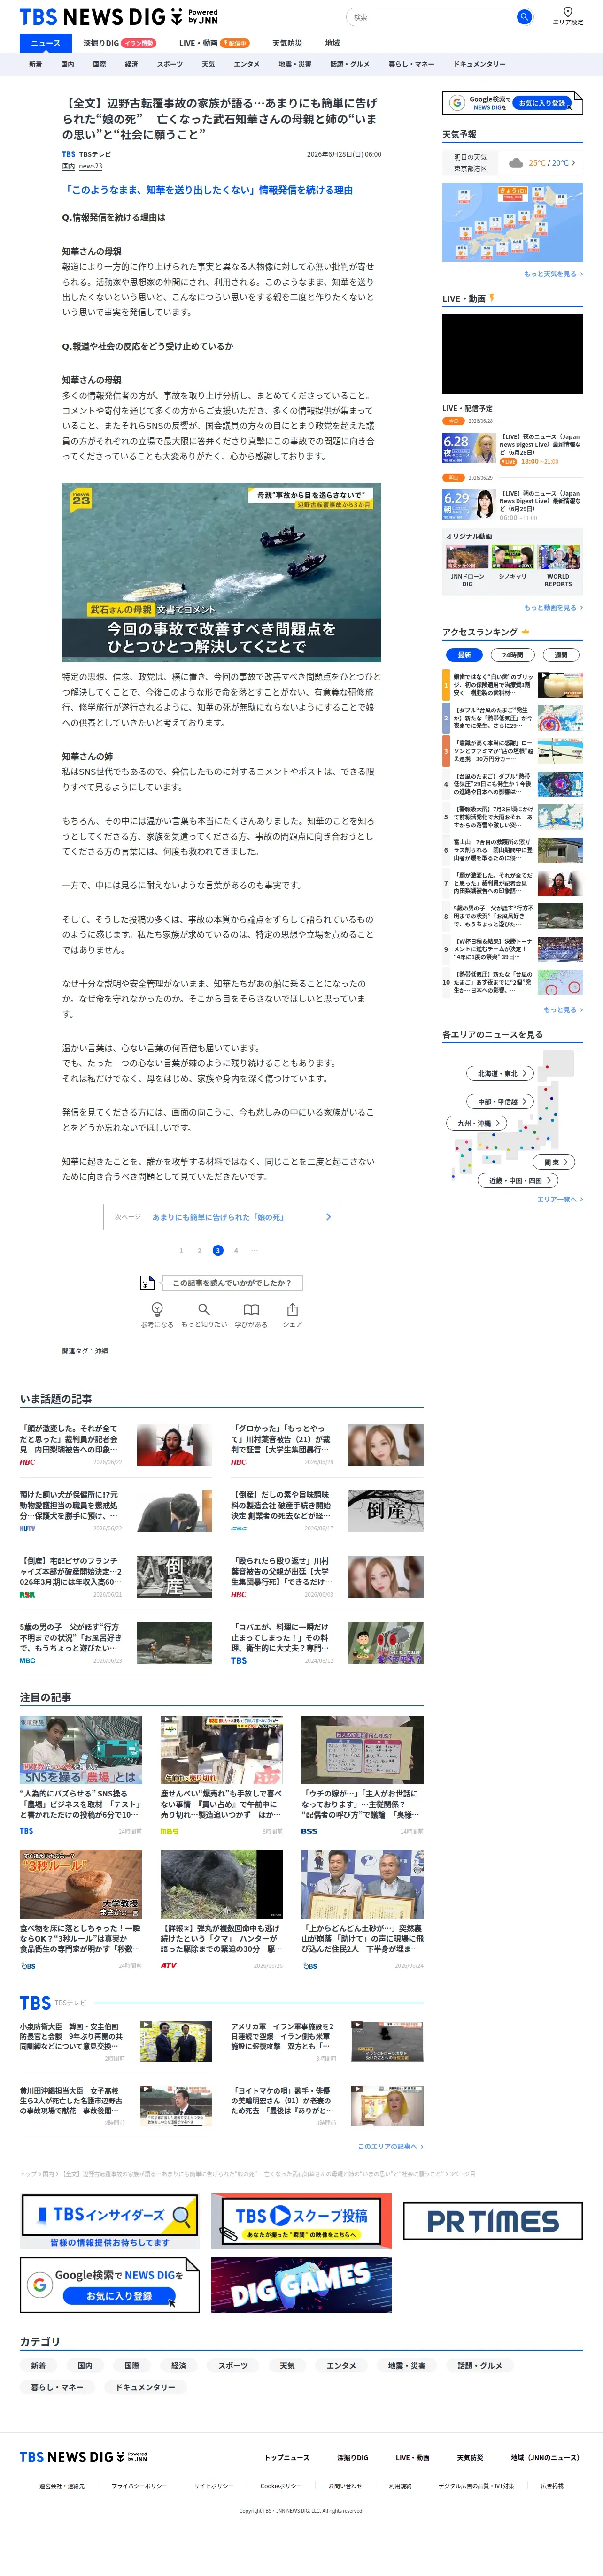Click the 沖縄 related tag

click(x=101, y=1351)
